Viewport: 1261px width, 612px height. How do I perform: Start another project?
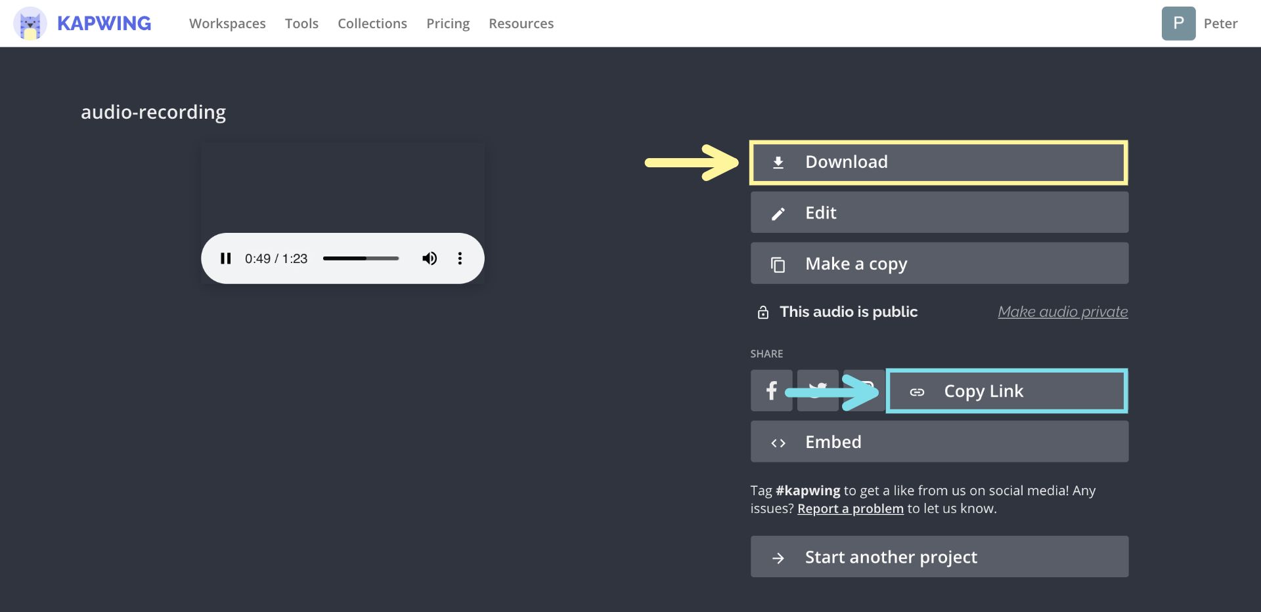pyautogui.click(x=939, y=557)
